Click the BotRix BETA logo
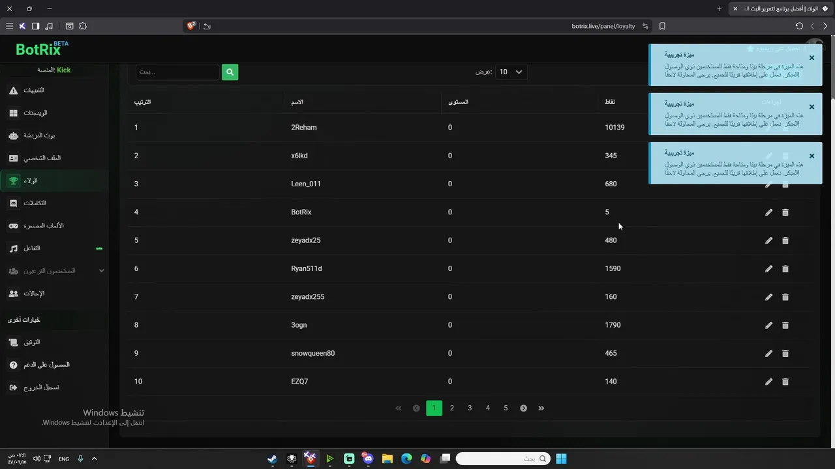This screenshot has height=469, width=835. click(42, 48)
